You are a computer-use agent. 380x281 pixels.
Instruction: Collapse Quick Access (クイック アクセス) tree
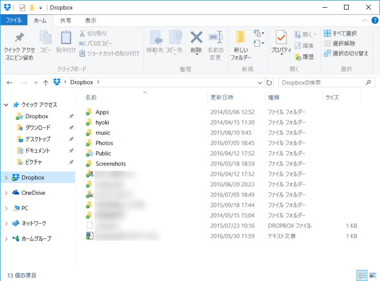point(6,105)
